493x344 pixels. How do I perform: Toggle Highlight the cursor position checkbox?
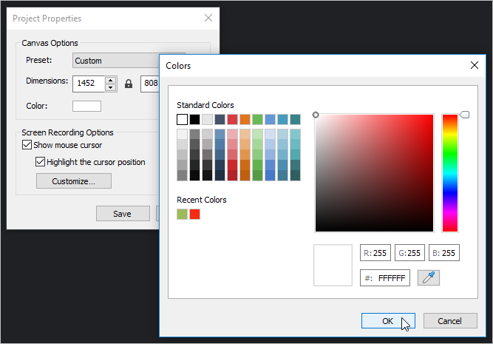coord(40,162)
